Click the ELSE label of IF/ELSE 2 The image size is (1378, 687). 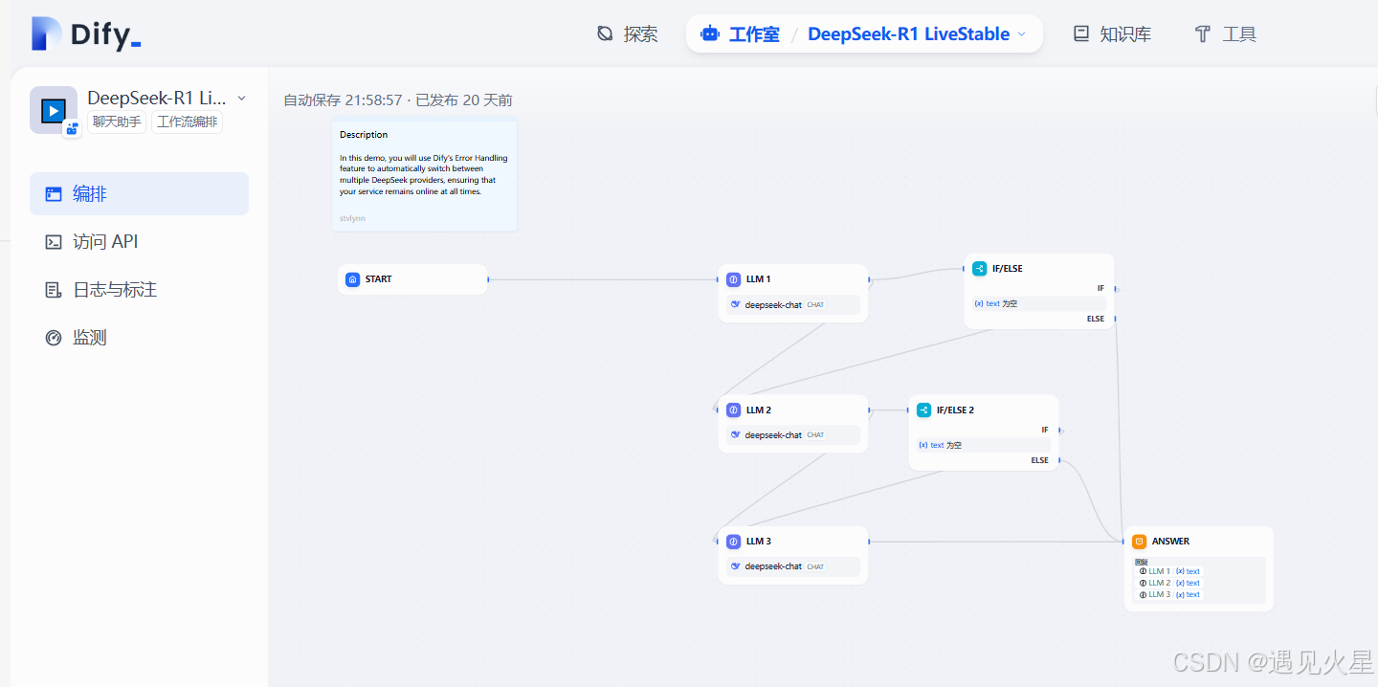[1040, 460]
